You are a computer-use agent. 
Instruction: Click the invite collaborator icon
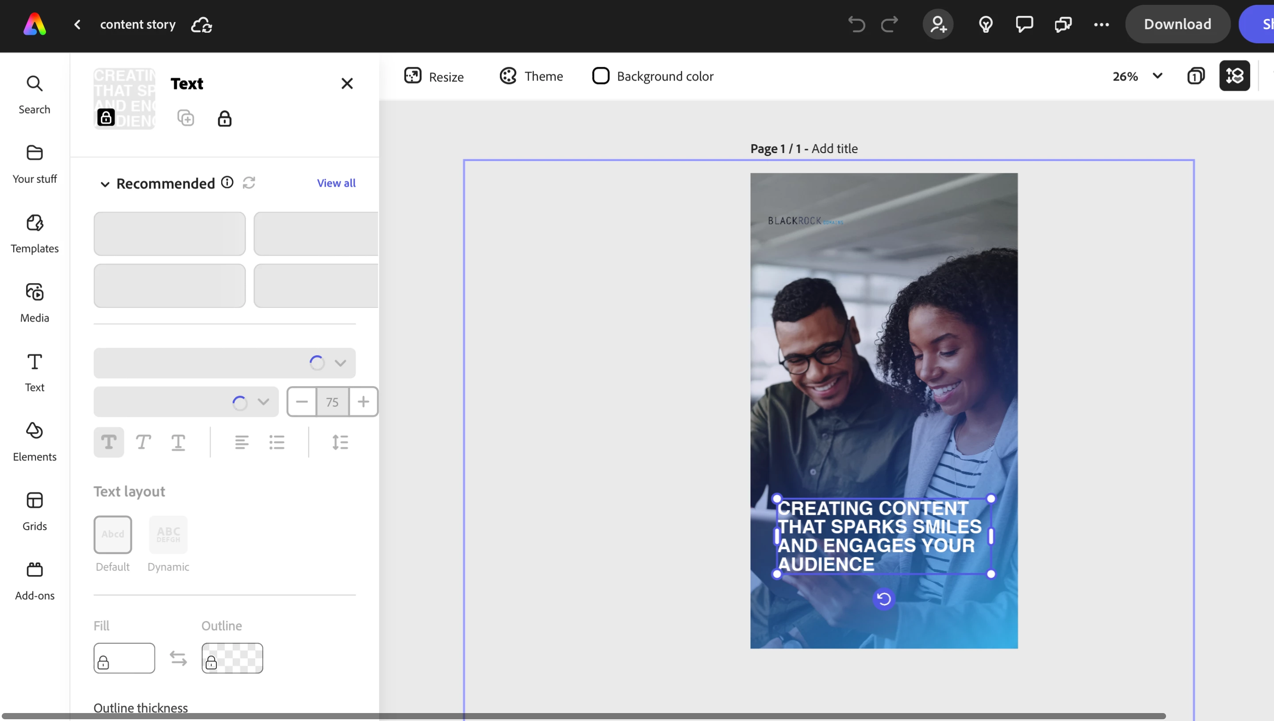pyautogui.click(x=938, y=24)
